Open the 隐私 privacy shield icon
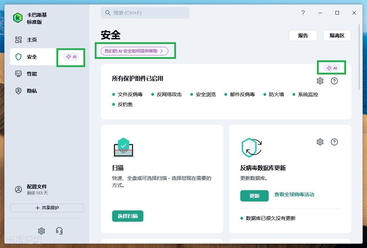Image resolution: width=367 pixels, height=248 pixels. click(18, 91)
